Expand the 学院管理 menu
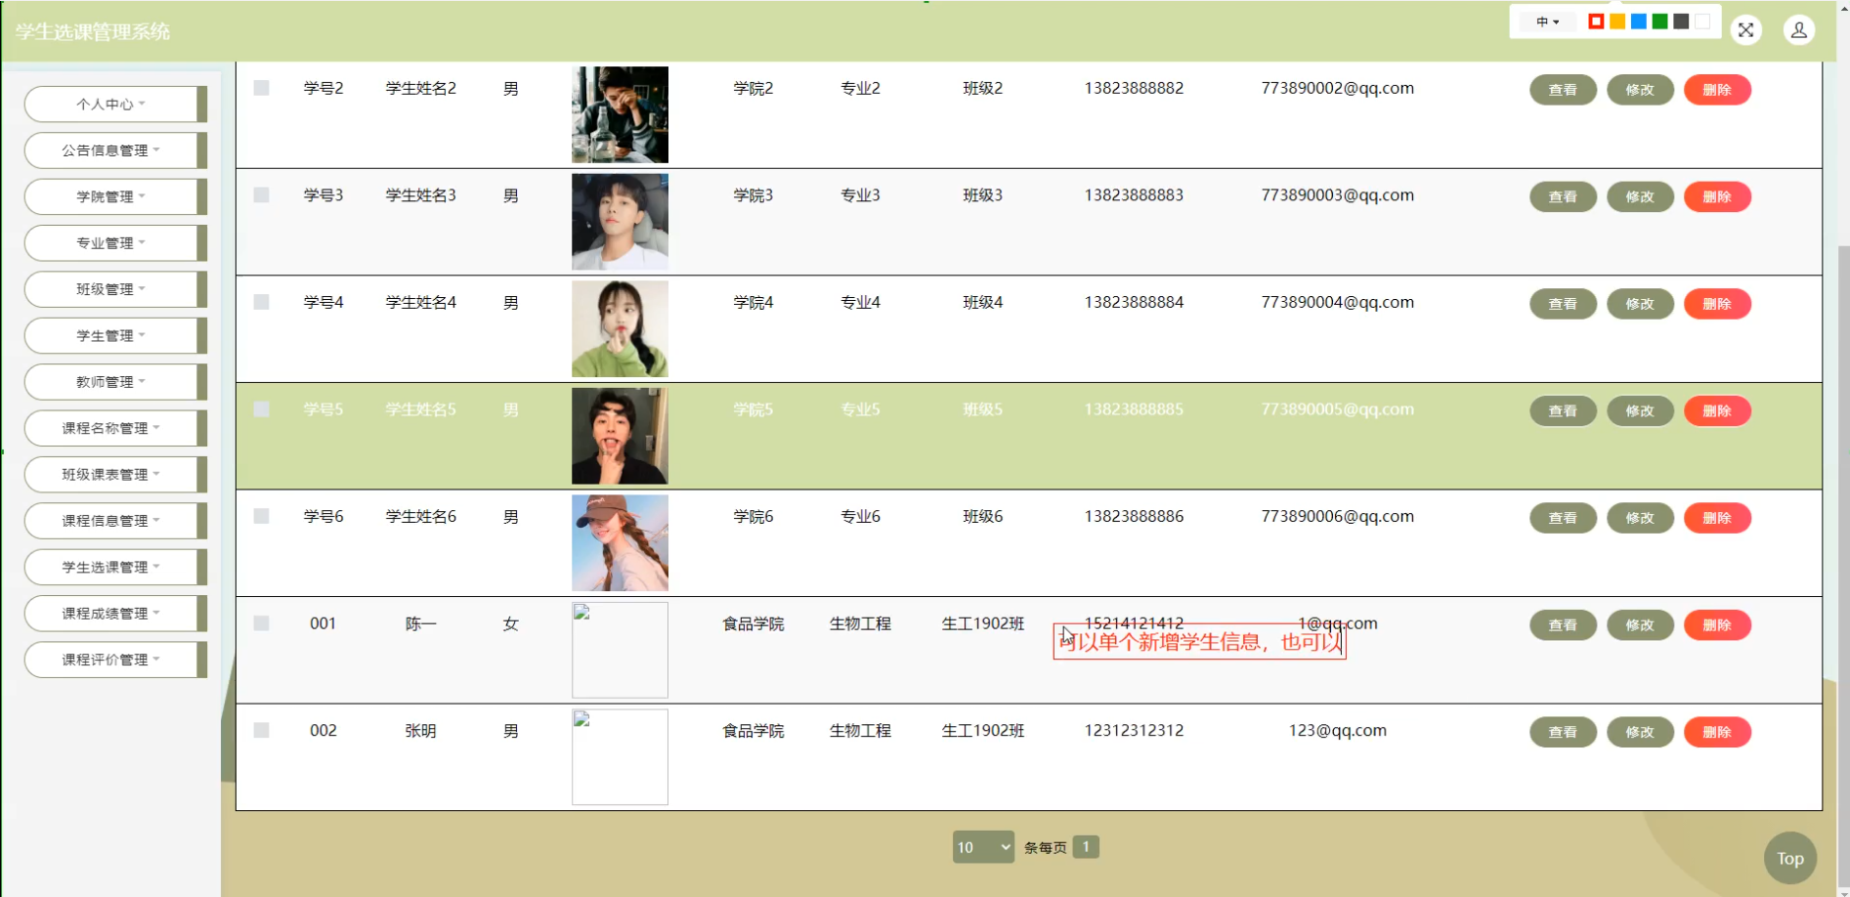This screenshot has height=897, width=1850. (x=115, y=196)
